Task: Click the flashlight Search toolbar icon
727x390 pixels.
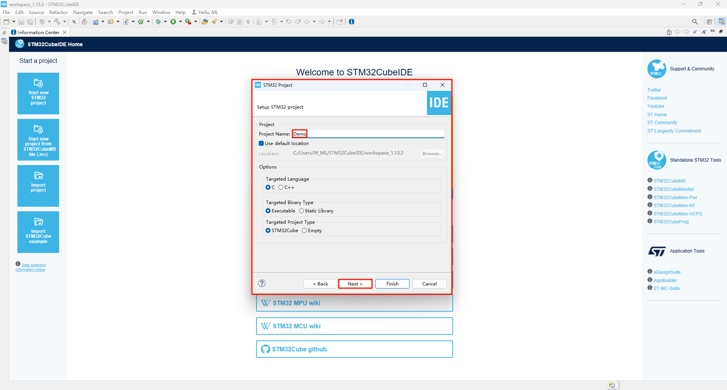Action: click(214, 22)
